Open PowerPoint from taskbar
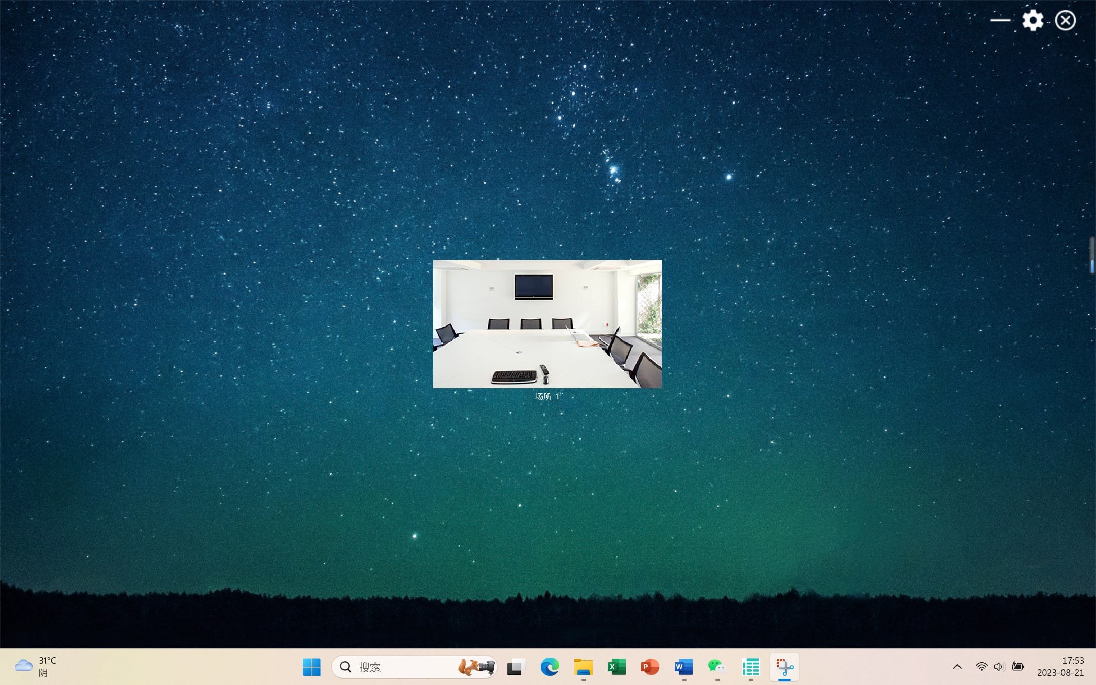 tap(650, 667)
